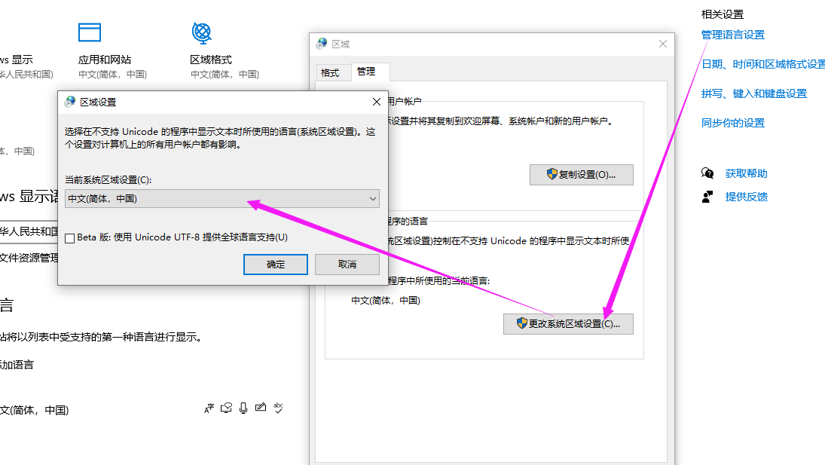Click the Give Feedback person icon
825x465 pixels.
coord(707,197)
